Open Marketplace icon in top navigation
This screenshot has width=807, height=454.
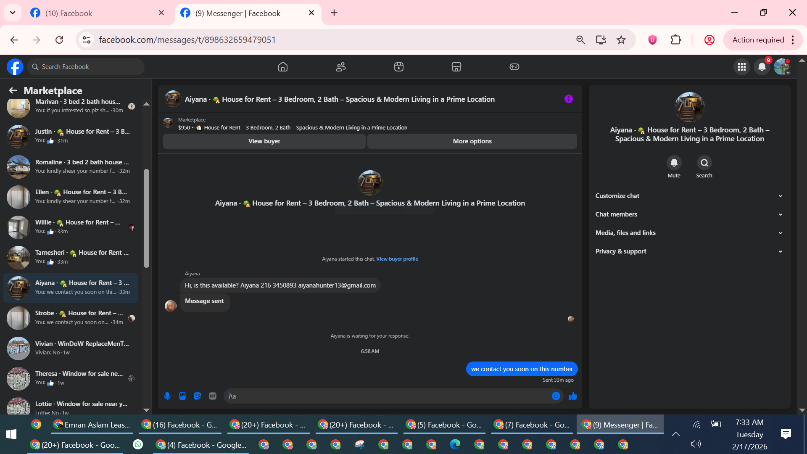point(456,67)
